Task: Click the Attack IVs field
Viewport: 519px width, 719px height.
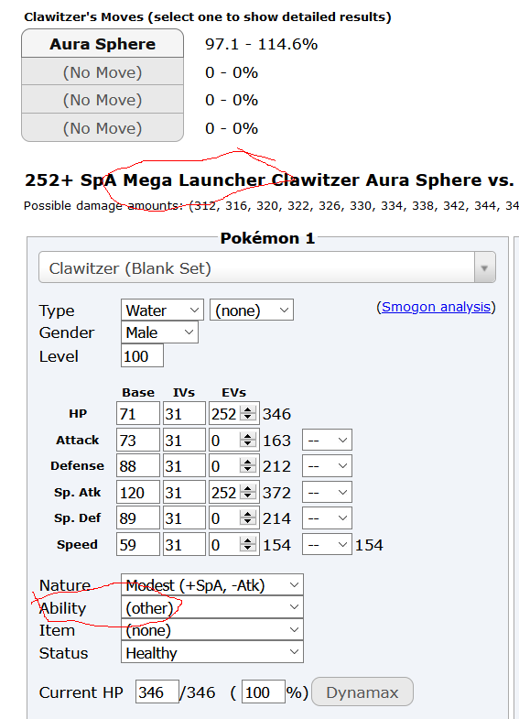Action: (x=184, y=441)
